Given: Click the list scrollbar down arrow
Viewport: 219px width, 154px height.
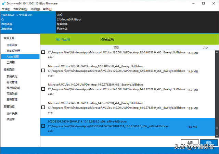Looking at the screenshot, I should pyautogui.click(x=217, y=136).
